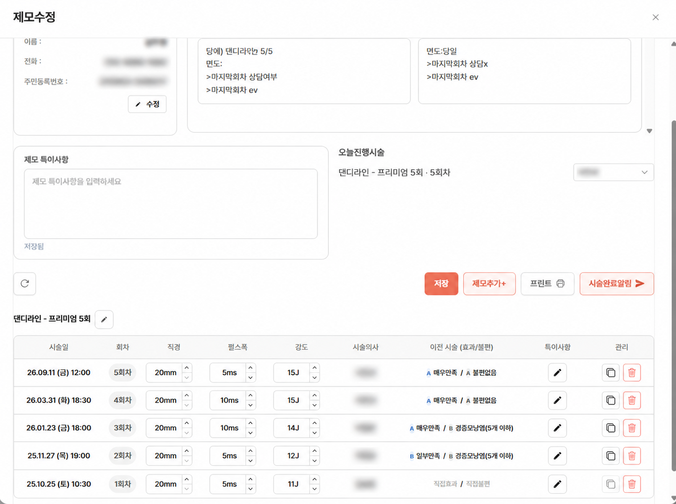The image size is (676, 504).
Task: Open 특이사항 pencil for 1회차 row
Action: [x=557, y=484]
